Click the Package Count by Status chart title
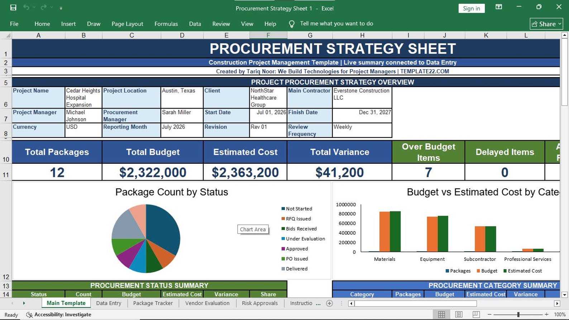Screen dimensions: 569x320 tap(172, 192)
